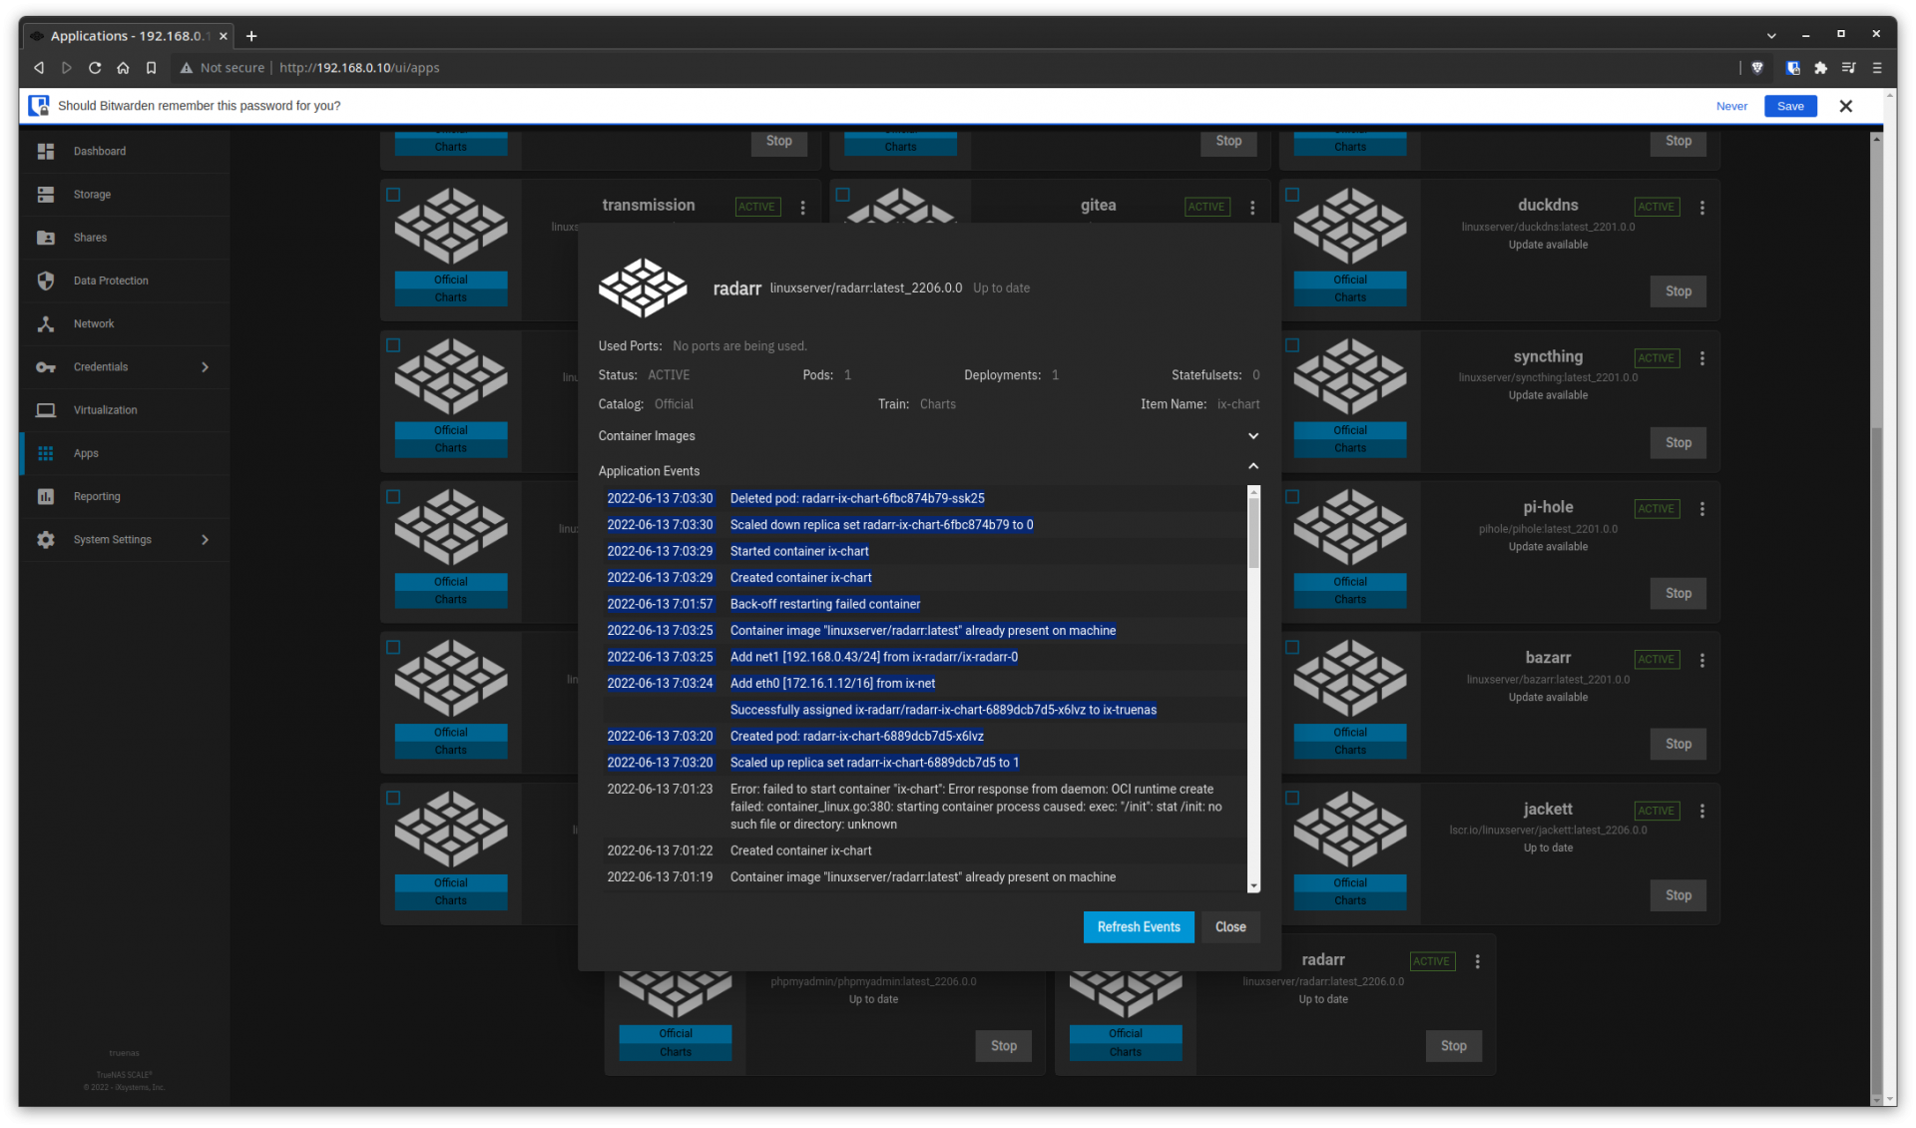Open System Settings menu item
This screenshot has width=1916, height=1128.
pyautogui.click(x=112, y=540)
